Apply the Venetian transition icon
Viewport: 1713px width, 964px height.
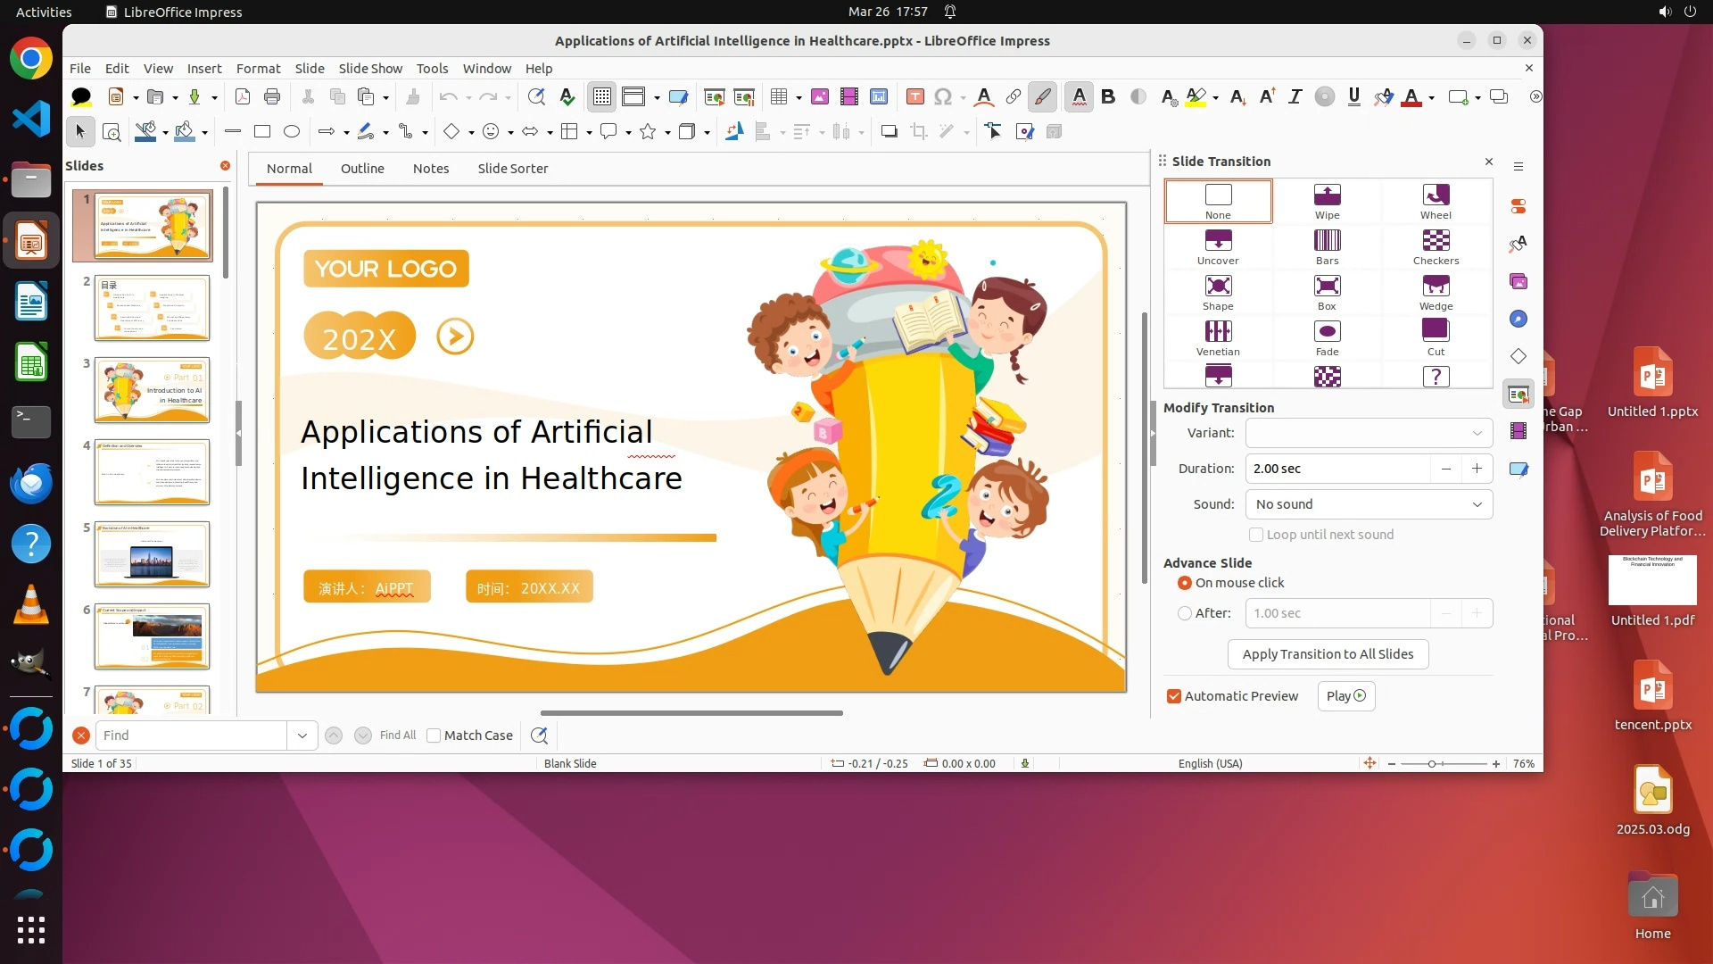click(x=1218, y=332)
